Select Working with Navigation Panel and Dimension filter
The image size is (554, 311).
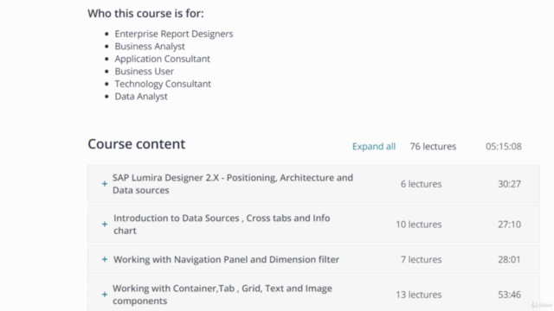(x=226, y=259)
